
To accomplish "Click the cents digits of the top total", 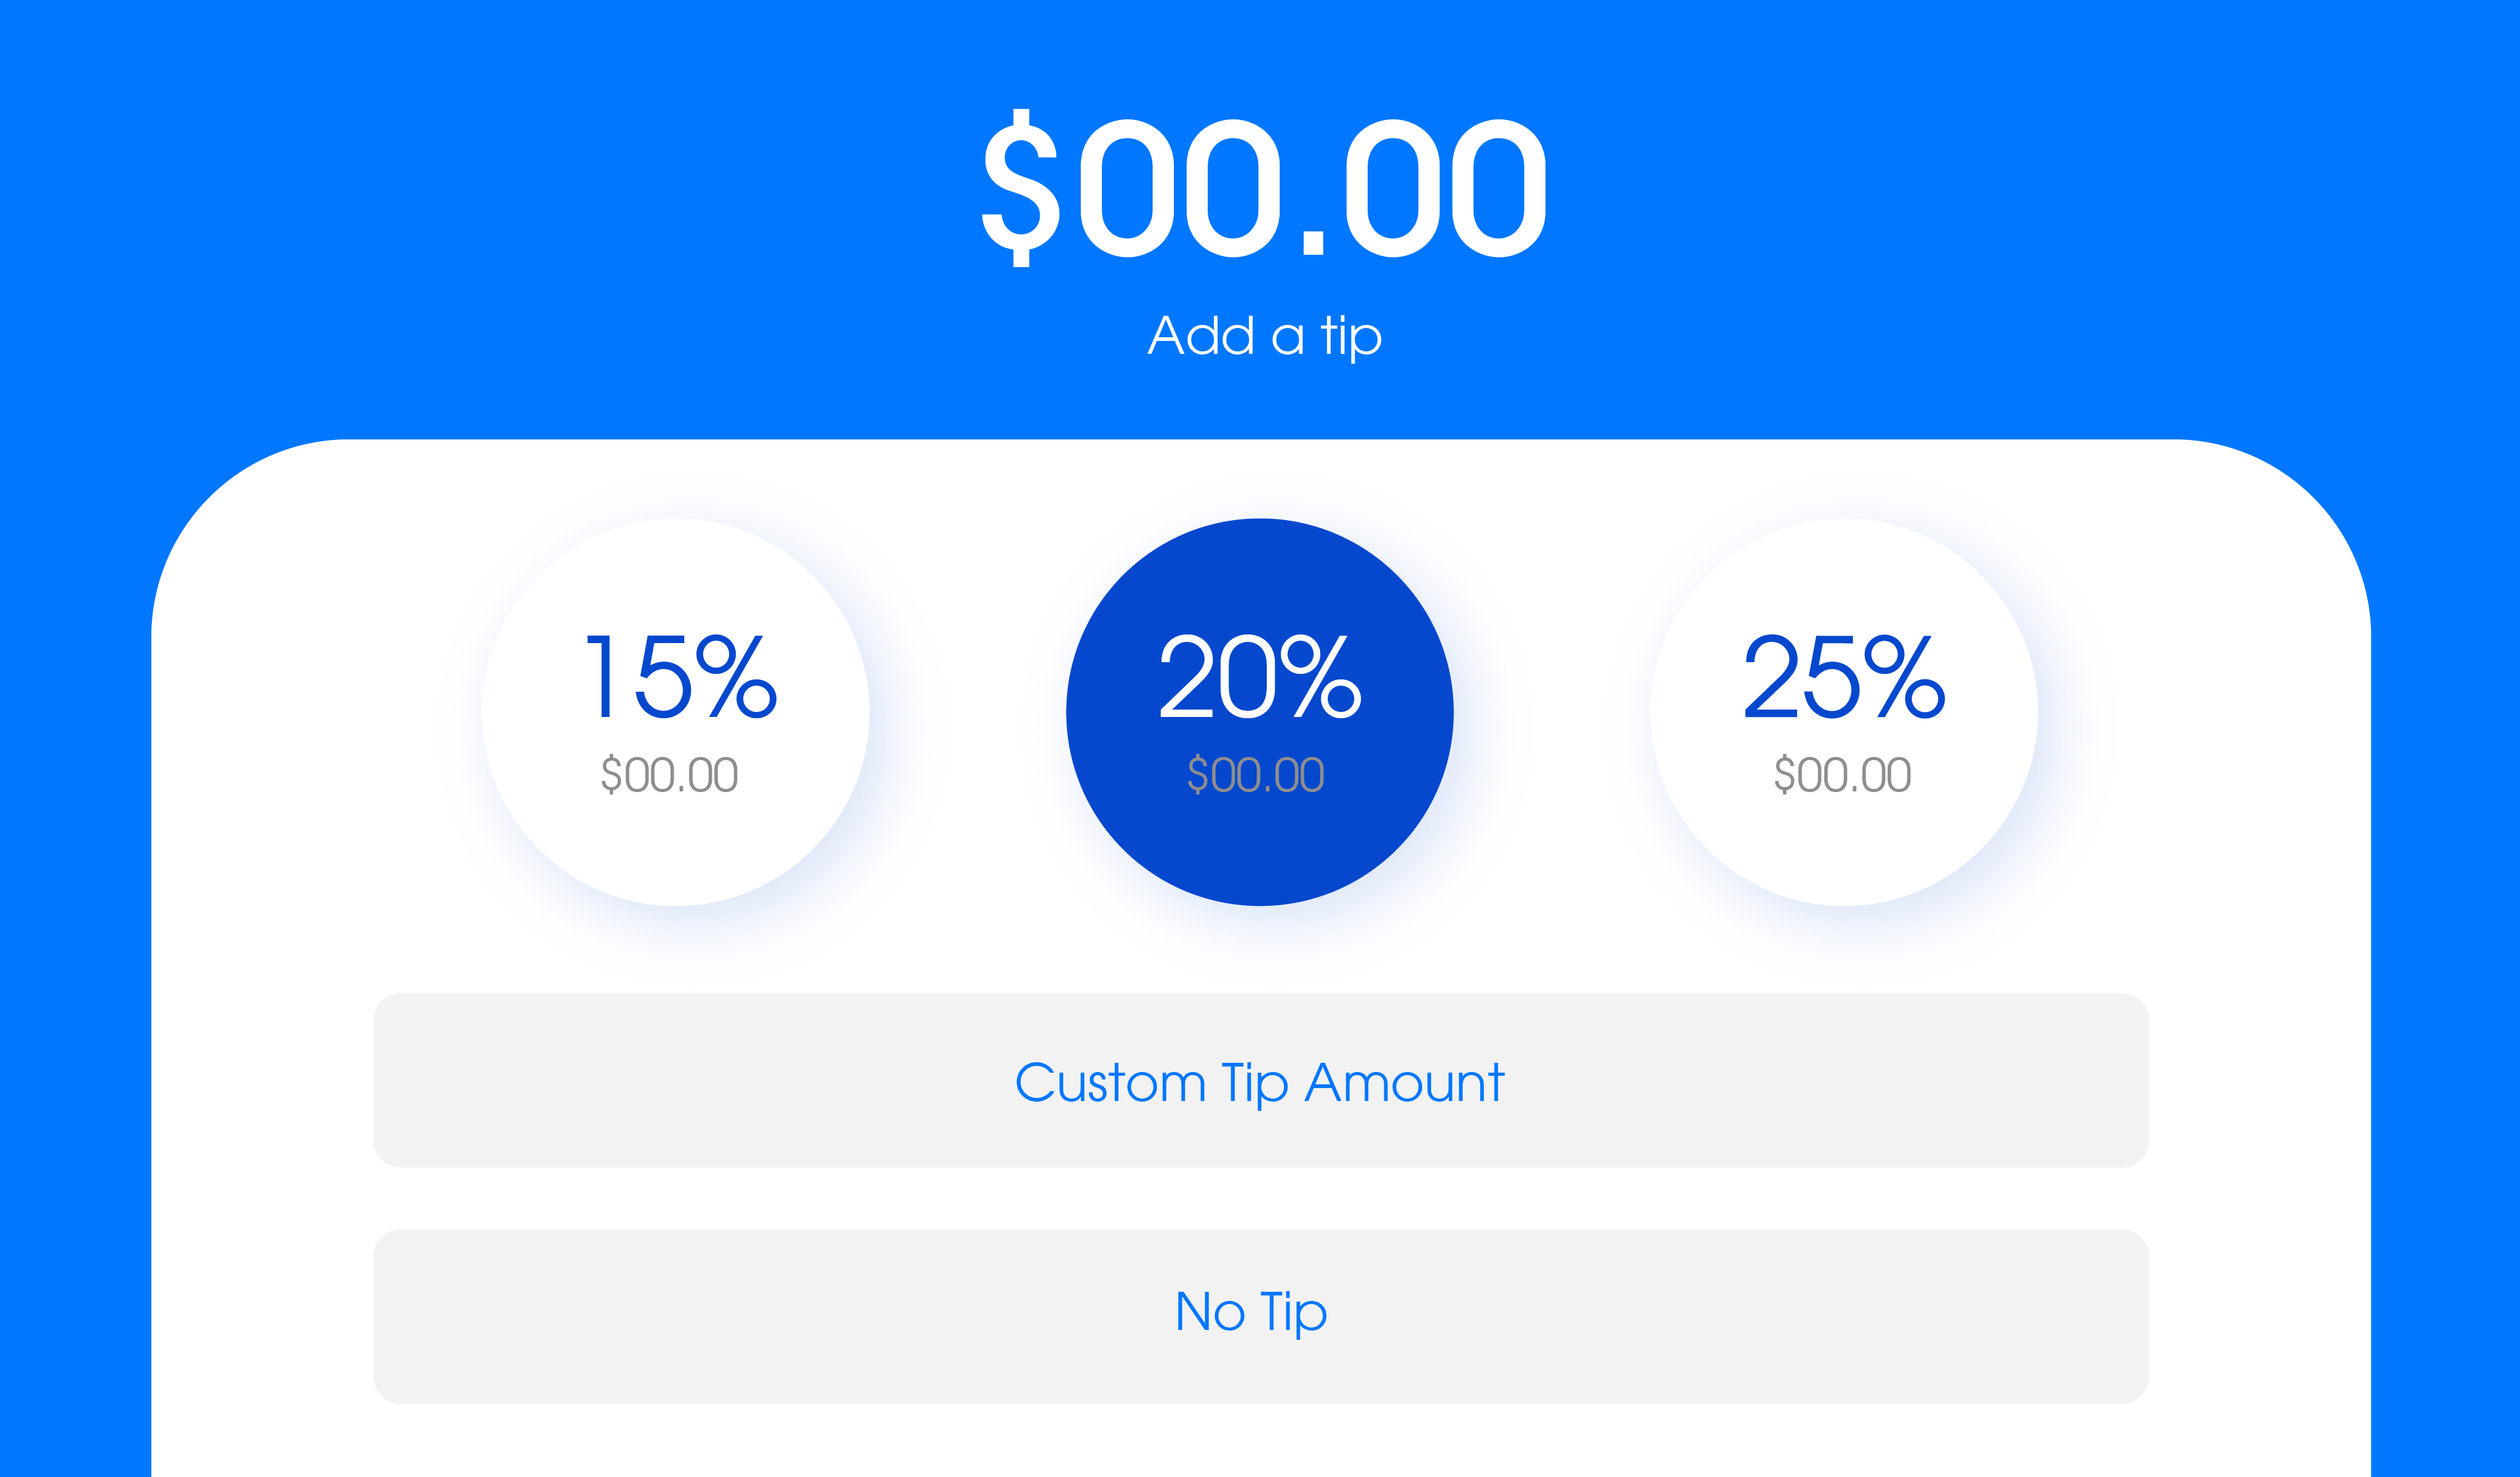I will [x=1445, y=188].
